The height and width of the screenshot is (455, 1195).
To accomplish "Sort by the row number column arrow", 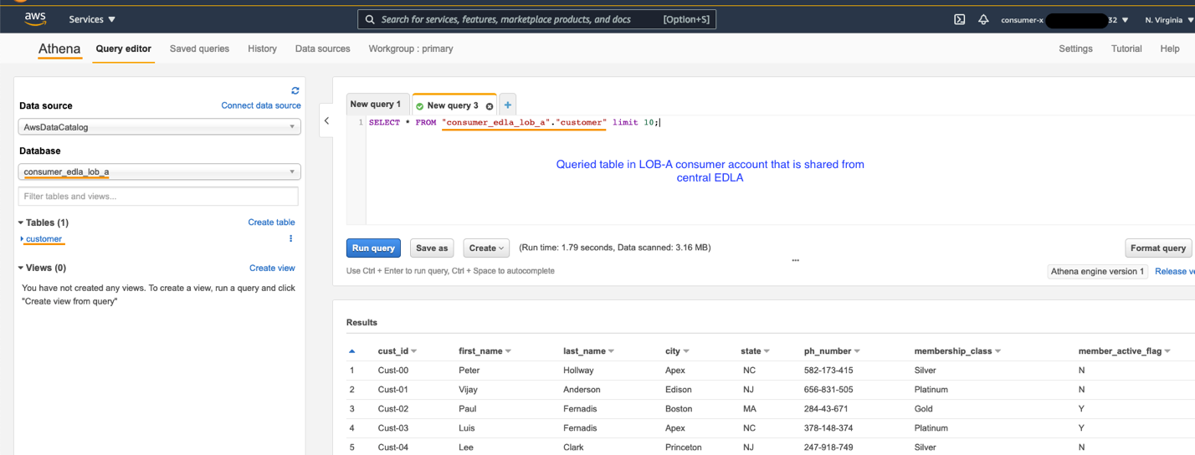I will [352, 351].
